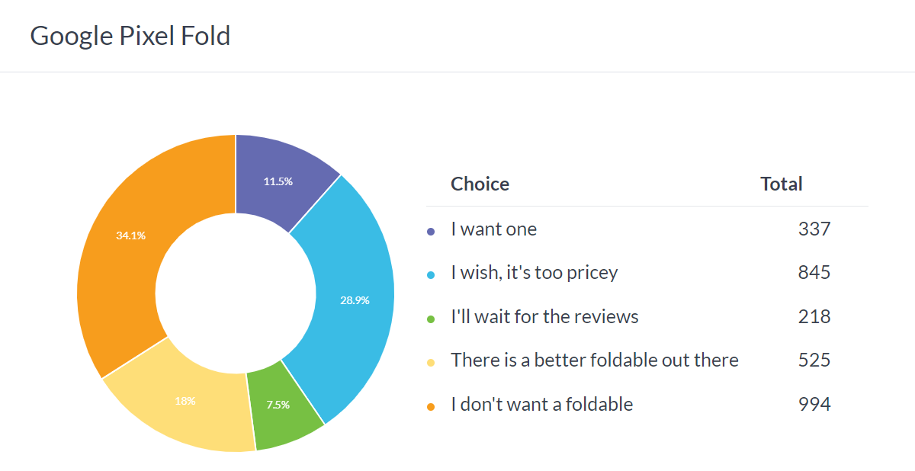Click the 845 total value
Image resolution: width=915 pixels, height=471 pixels.
[814, 273]
